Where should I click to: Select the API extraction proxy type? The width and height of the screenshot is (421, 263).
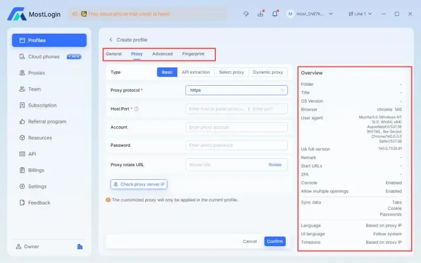[196, 72]
